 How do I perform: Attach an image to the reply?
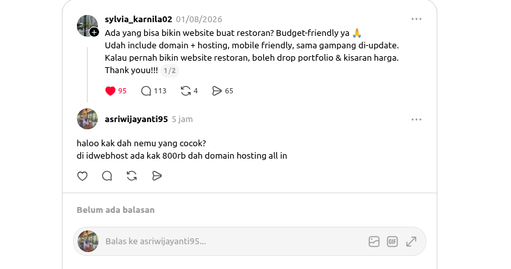(x=374, y=242)
